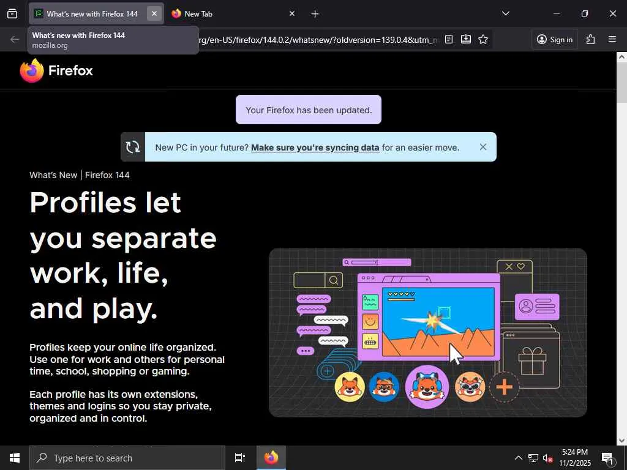Click the What's New | Firefox 144 label
The width and height of the screenshot is (627, 470).
(x=80, y=175)
